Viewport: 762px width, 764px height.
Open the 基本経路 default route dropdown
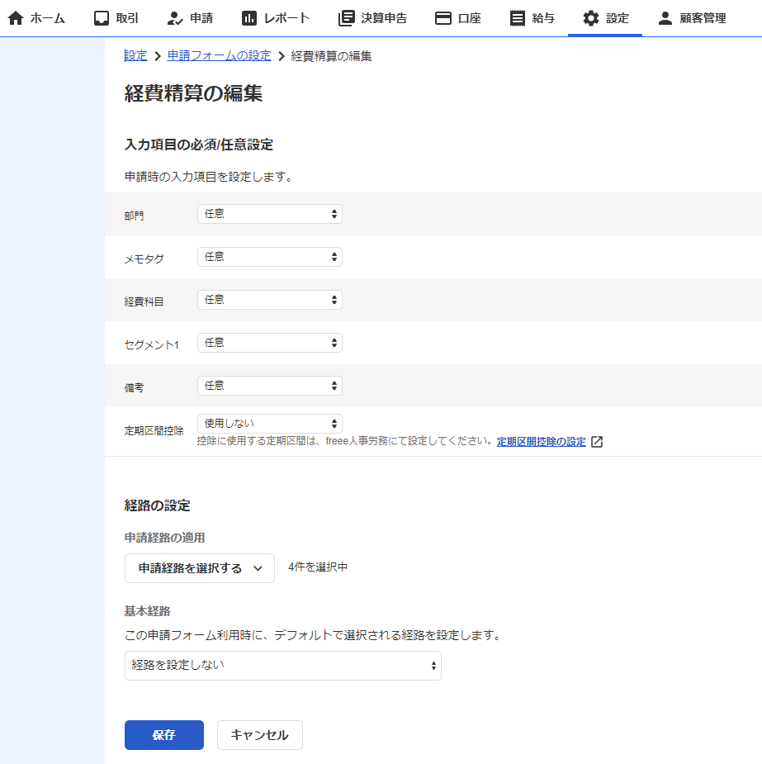[x=283, y=666]
